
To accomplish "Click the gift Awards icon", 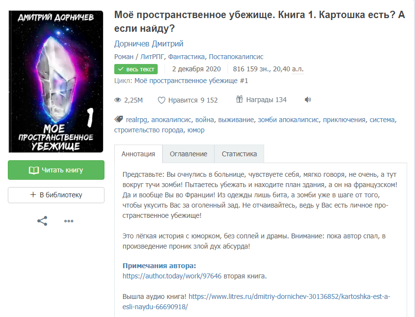I will pyautogui.click(x=239, y=99).
